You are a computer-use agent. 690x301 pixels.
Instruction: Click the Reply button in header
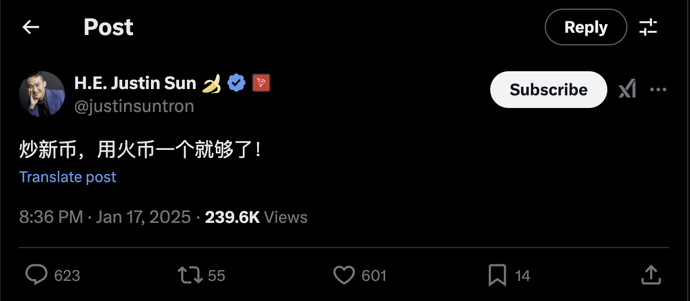click(586, 27)
